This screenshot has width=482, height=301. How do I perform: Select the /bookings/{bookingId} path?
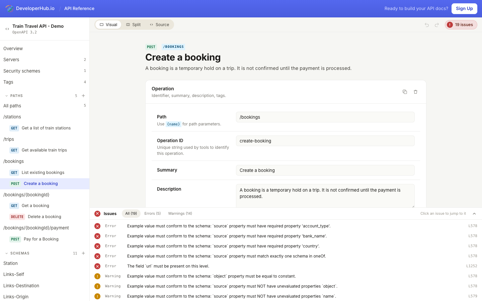(45, 195)
